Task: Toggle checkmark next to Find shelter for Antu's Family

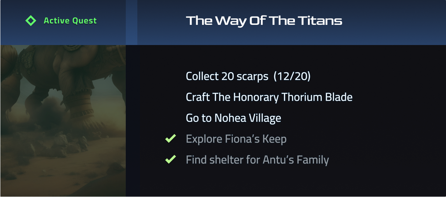Action: (170, 159)
